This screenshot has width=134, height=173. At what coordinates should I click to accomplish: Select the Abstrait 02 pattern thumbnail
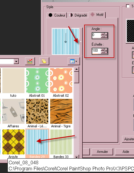click(x=61, y=80)
